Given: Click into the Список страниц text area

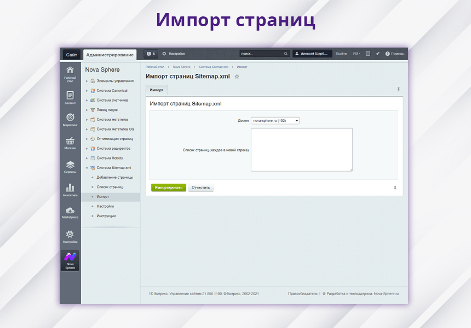Looking at the screenshot, I should tap(301, 149).
